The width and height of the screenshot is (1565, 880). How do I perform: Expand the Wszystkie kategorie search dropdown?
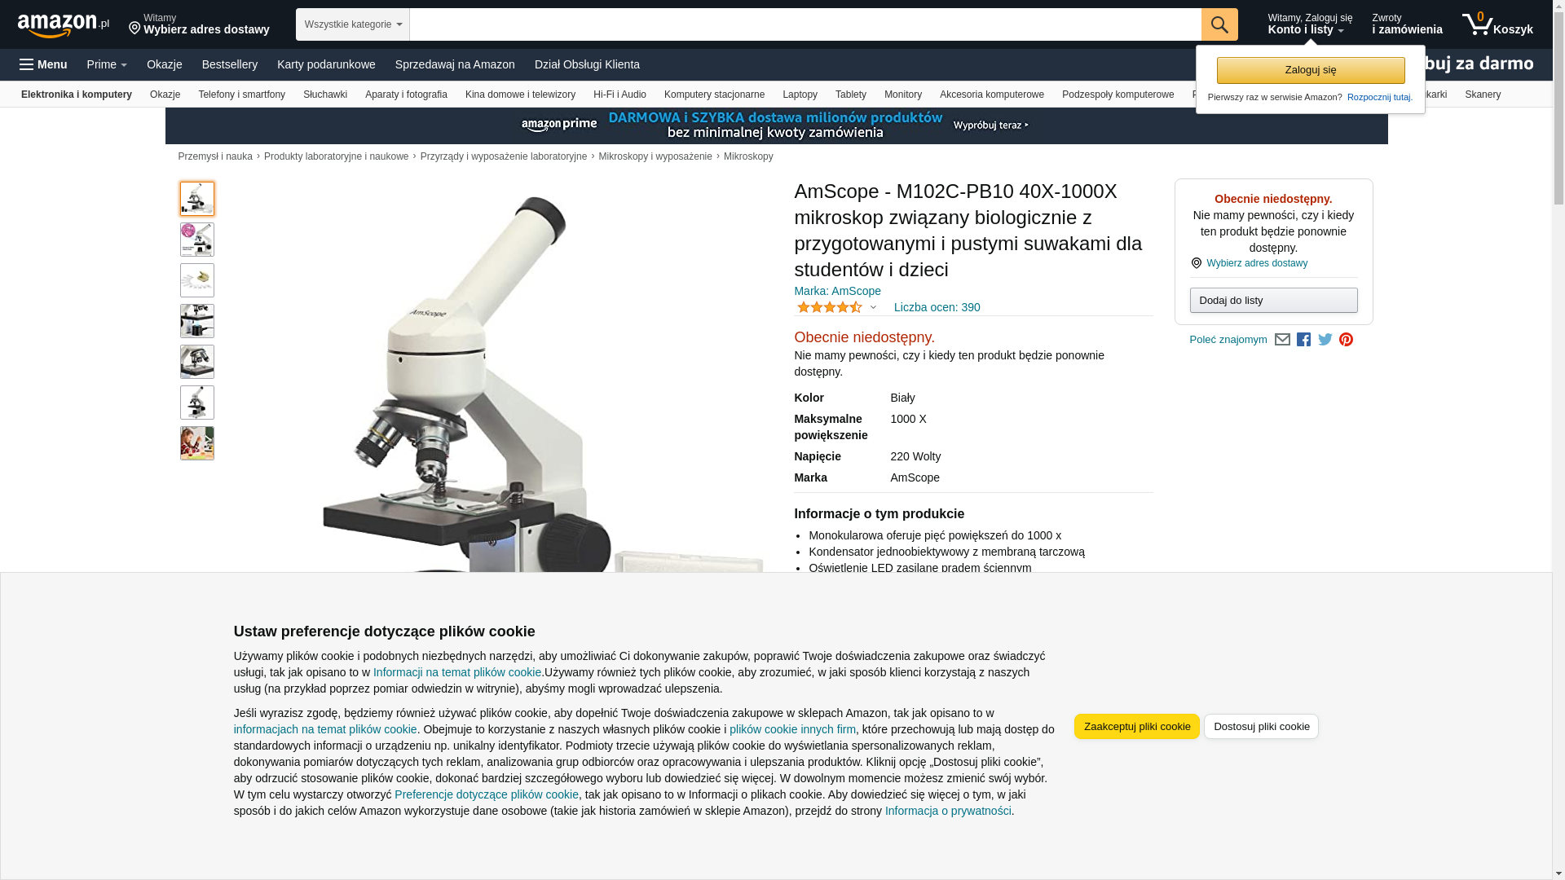352,24
